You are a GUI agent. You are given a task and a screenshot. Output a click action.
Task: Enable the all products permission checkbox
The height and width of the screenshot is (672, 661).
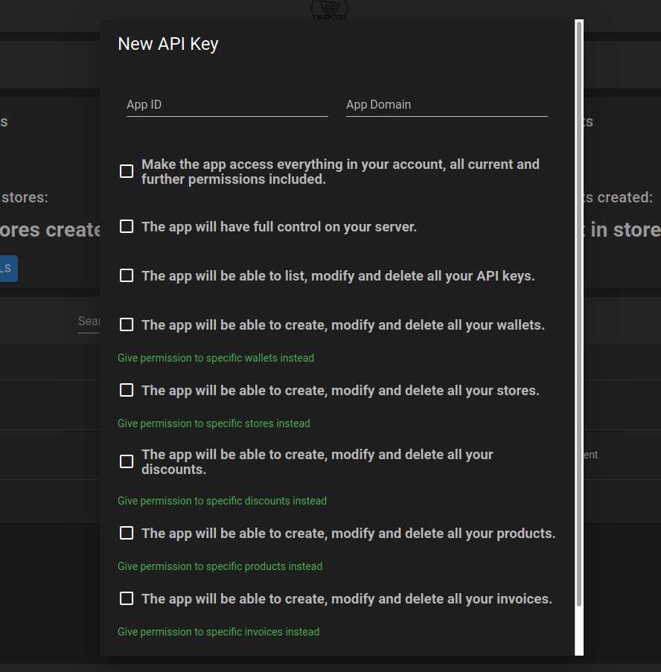pos(127,533)
